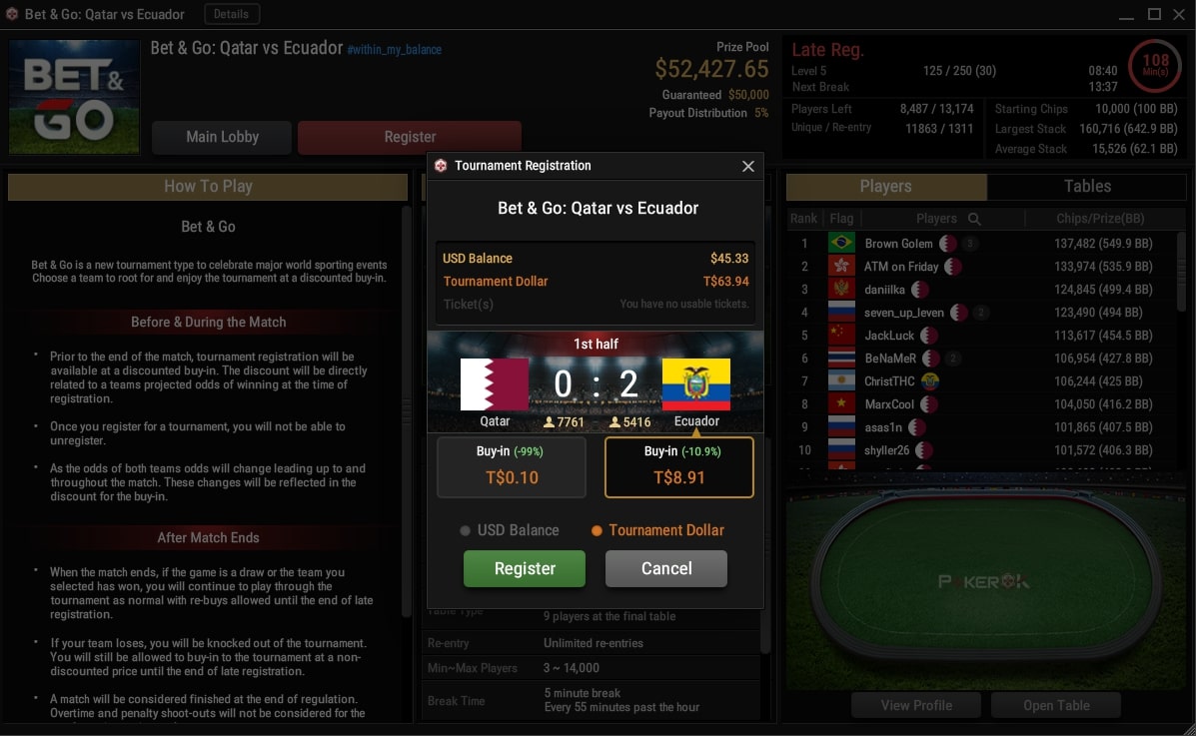Click the Ecuador flag in match panel
1196x736 pixels.
coord(695,384)
